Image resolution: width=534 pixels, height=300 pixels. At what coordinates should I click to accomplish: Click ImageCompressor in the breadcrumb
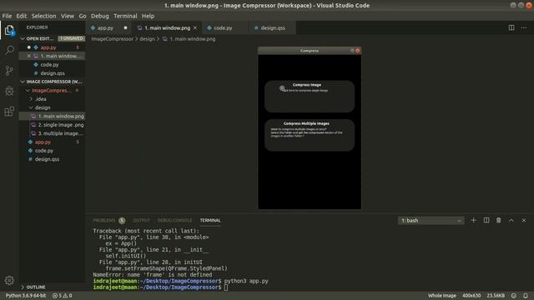(112, 39)
